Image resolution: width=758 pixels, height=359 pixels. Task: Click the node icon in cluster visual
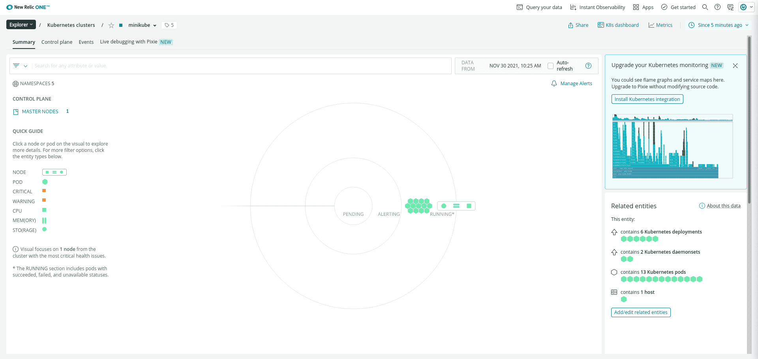456,206
